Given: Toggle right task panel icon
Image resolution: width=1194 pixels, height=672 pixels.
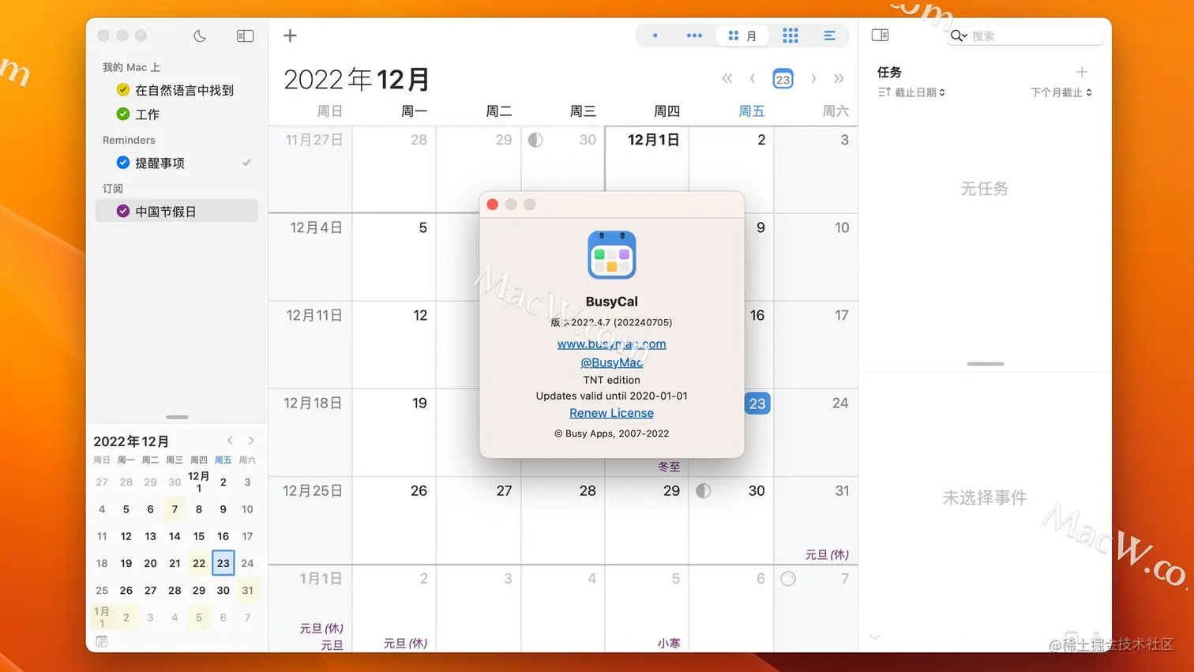Looking at the screenshot, I should 880,36.
